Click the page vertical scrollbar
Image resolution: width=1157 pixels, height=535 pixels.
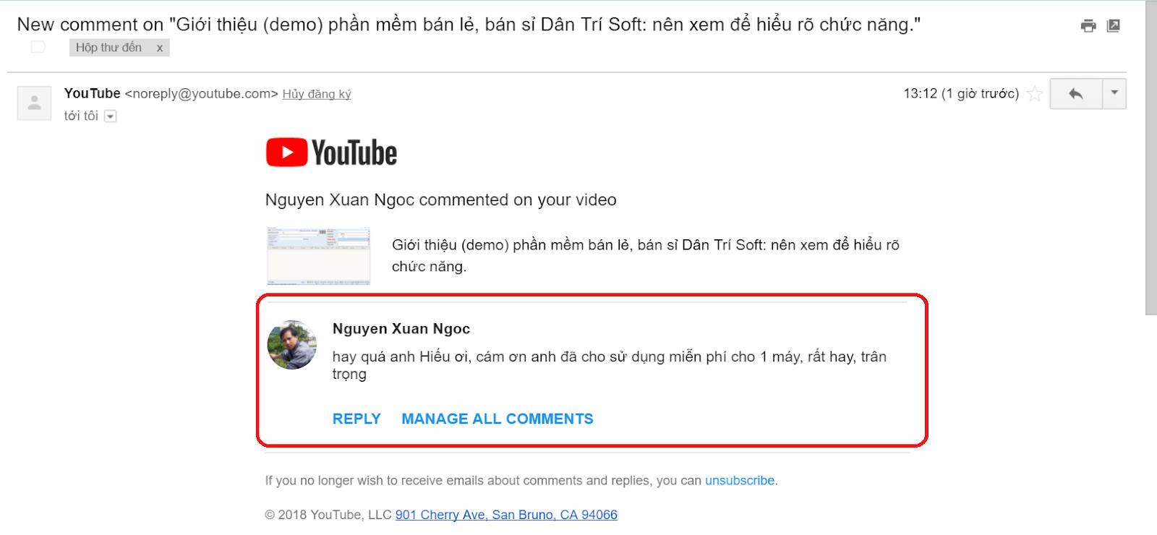pyautogui.click(x=1150, y=158)
